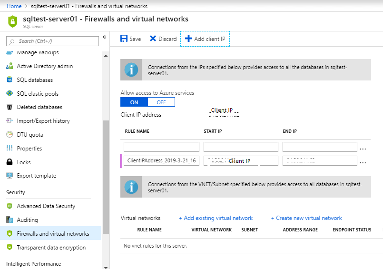Click the Export template icon
The image size is (383, 269).
(10, 175)
